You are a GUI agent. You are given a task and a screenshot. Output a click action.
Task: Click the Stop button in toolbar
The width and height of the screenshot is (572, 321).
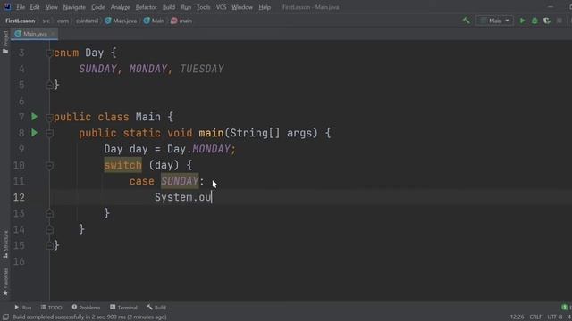[559, 21]
